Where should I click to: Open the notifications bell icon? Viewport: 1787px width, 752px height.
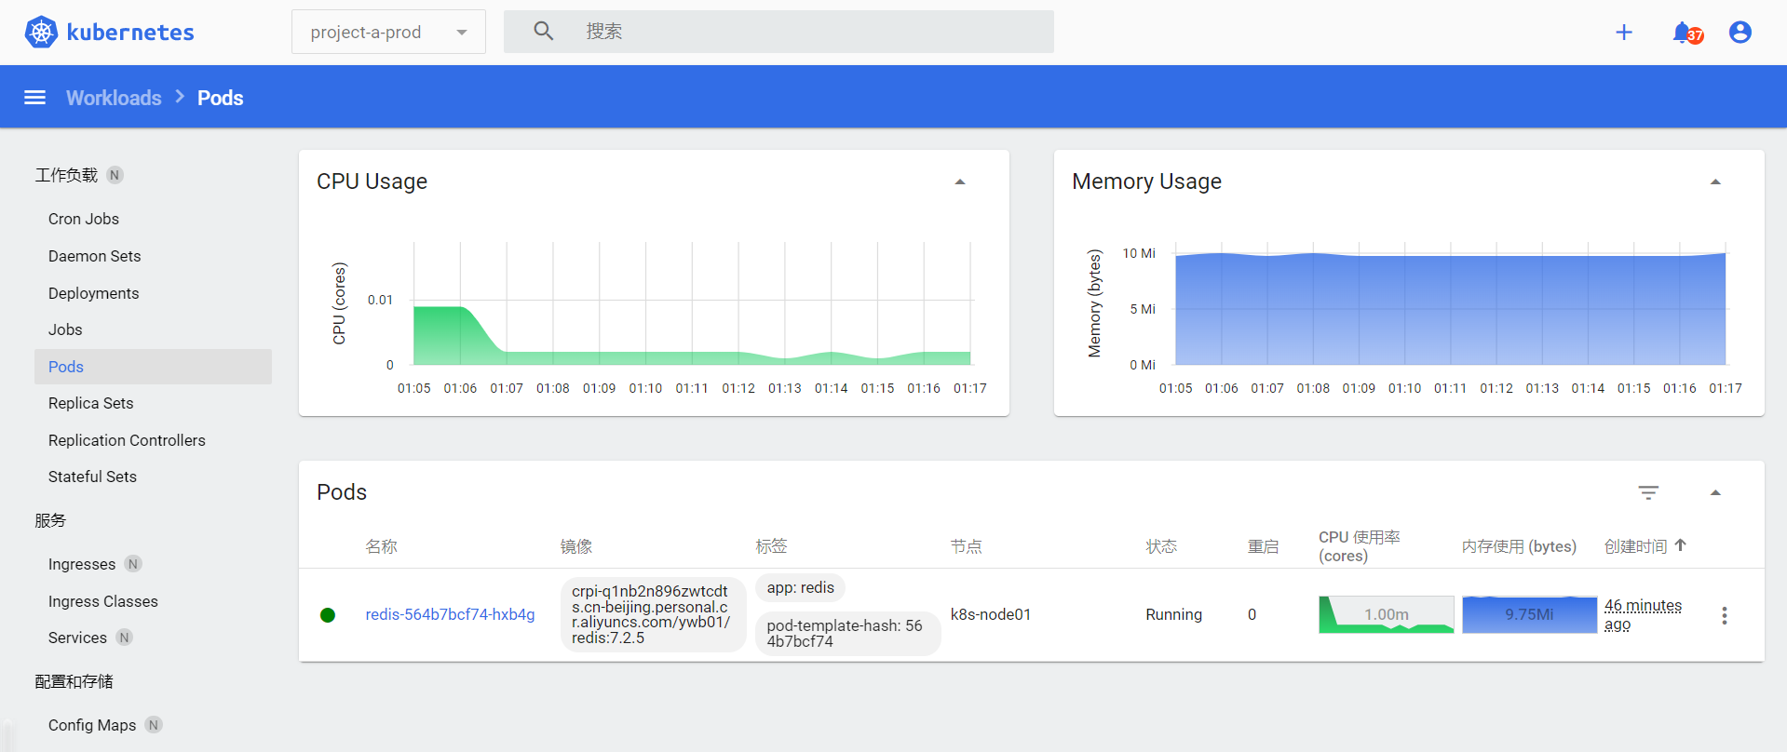pos(1682,33)
